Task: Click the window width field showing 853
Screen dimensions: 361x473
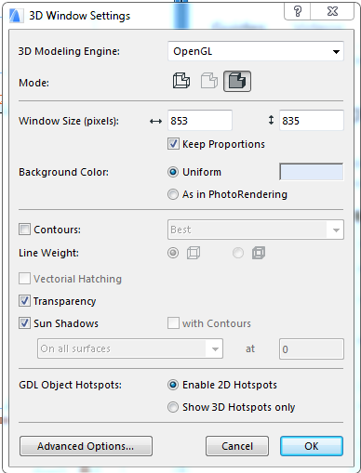Action: (x=200, y=121)
